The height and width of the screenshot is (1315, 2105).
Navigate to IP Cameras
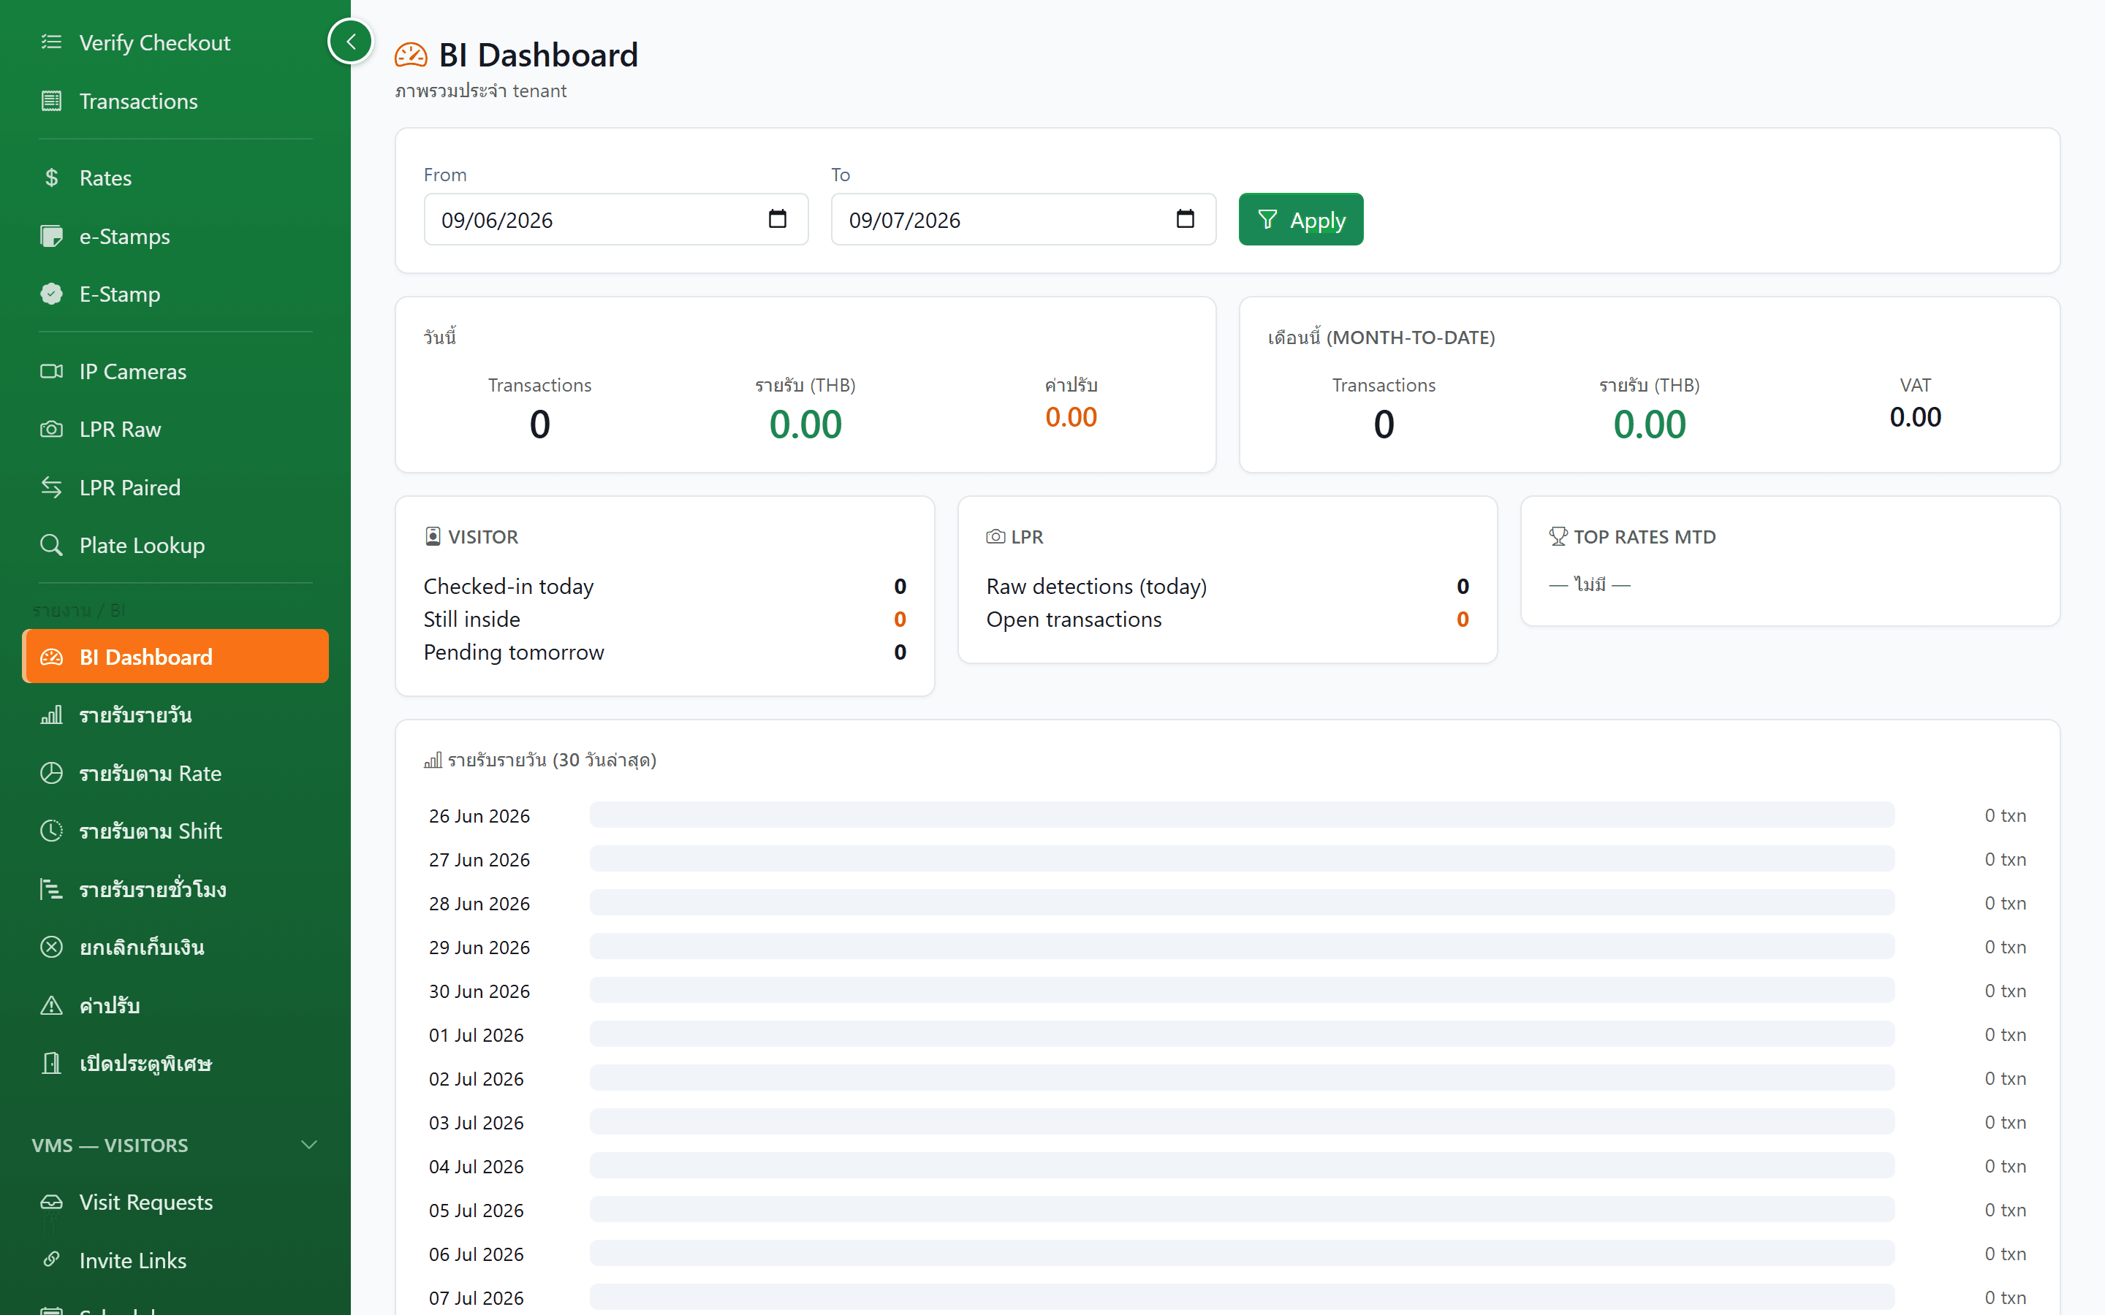[x=175, y=371]
